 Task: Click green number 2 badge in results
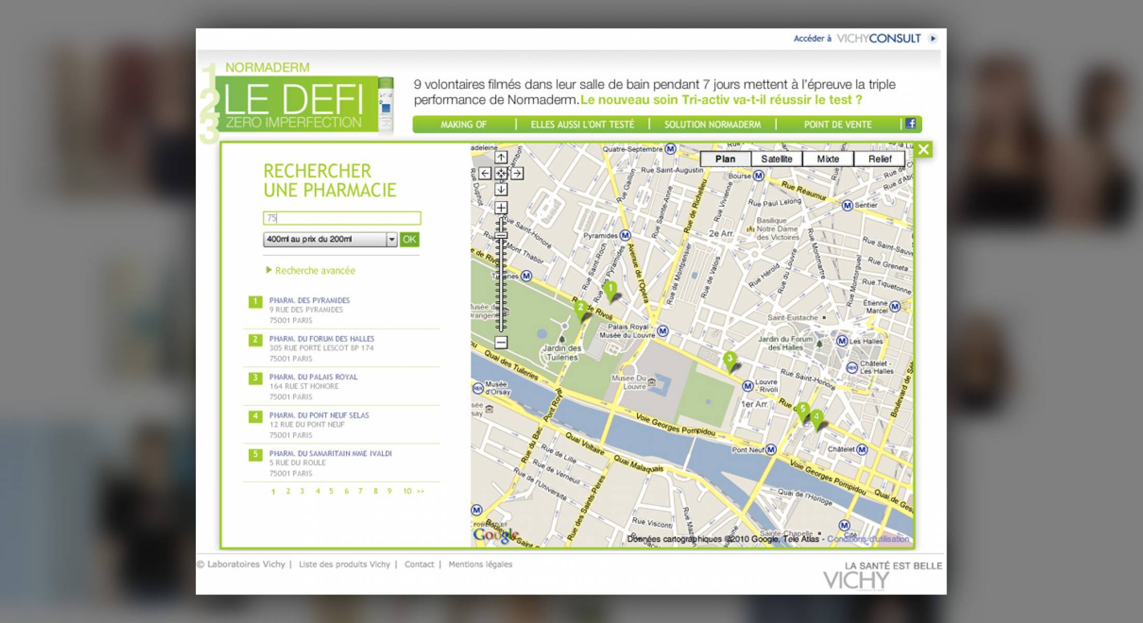click(x=255, y=340)
